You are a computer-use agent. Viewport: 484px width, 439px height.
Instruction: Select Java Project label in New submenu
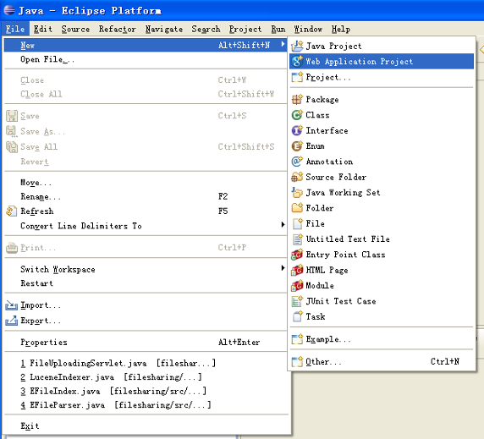333,46
